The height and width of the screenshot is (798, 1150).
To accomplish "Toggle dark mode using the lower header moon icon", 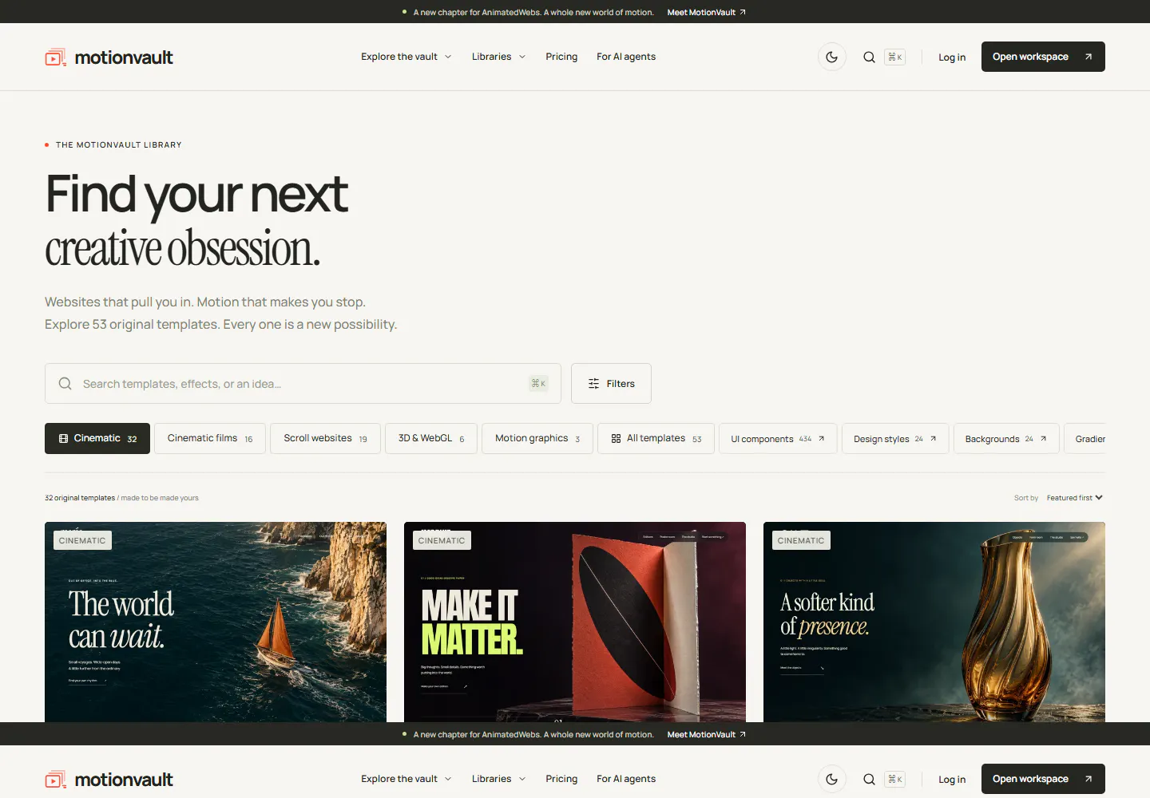I will click(x=831, y=779).
